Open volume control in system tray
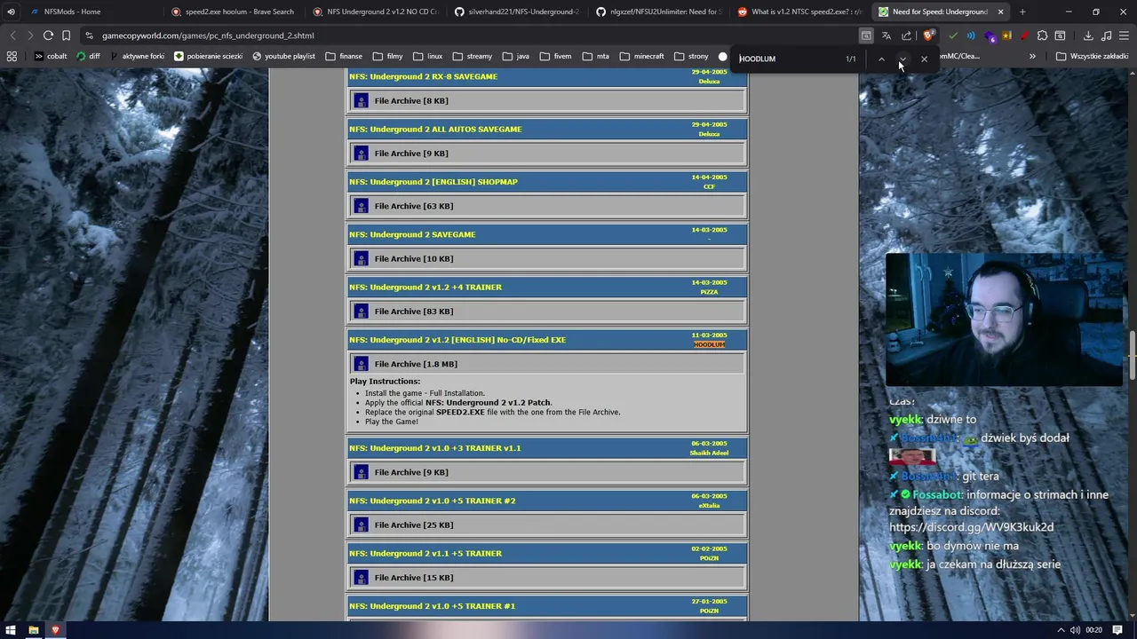This screenshot has width=1137, height=639. coord(1075,630)
